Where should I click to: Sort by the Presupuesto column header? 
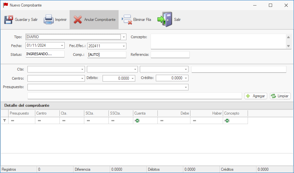(x=22, y=113)
